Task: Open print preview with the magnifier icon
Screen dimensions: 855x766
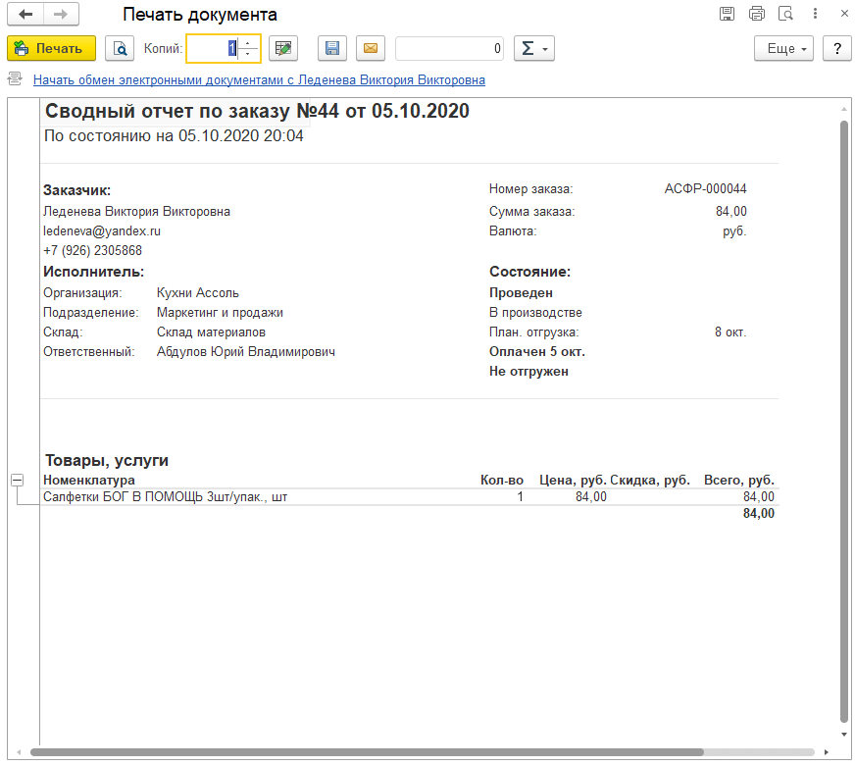Action: [120, 48]
